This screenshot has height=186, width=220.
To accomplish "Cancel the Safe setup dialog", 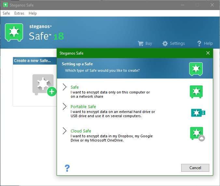I will (x=195, y=168).
